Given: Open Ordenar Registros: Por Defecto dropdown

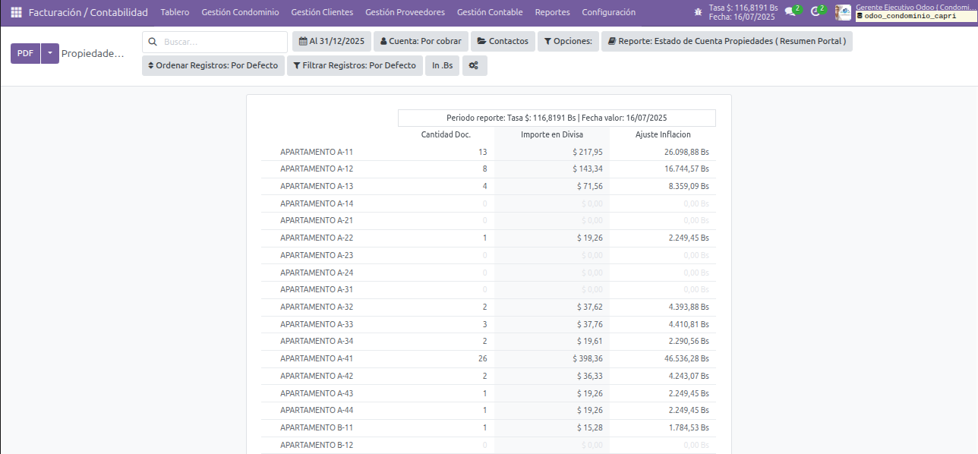Looking at the screenshot, I should click(213, 66).
